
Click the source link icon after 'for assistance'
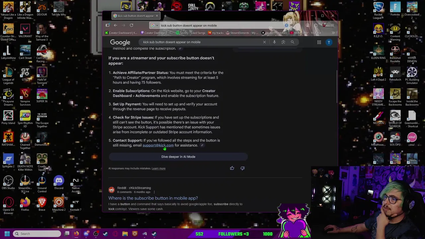click(202, 145)
